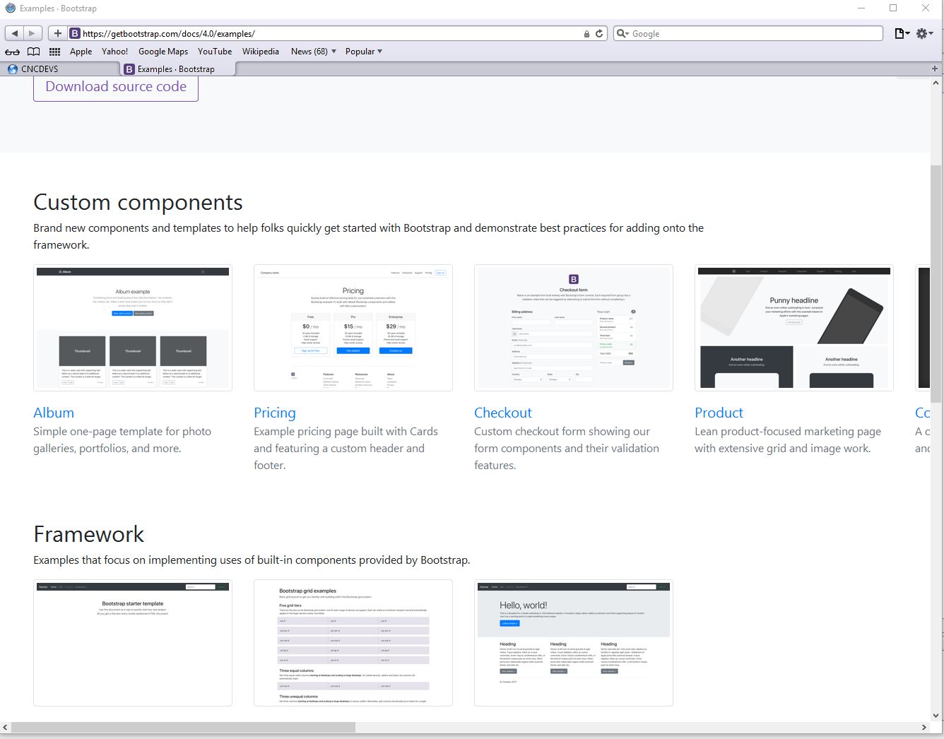
Task: Open the Apple bookmark
Action: click(81, 52)
